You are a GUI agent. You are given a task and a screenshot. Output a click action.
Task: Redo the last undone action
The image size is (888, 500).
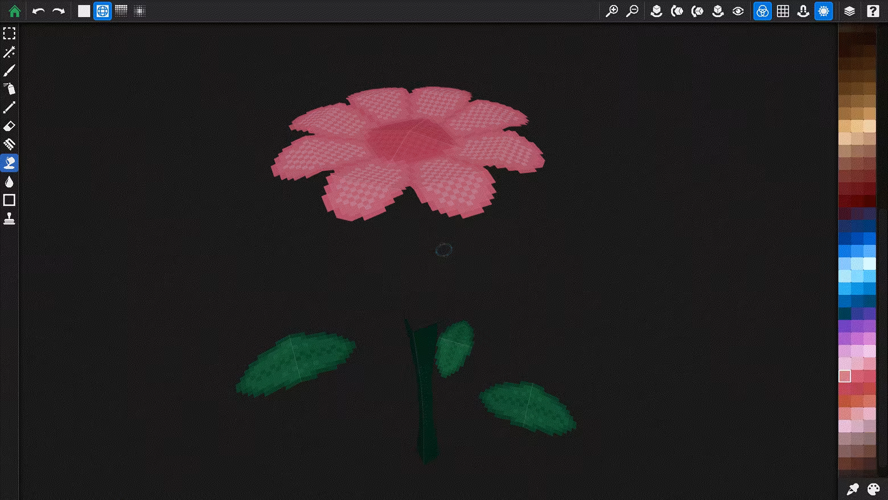(59, 11)
